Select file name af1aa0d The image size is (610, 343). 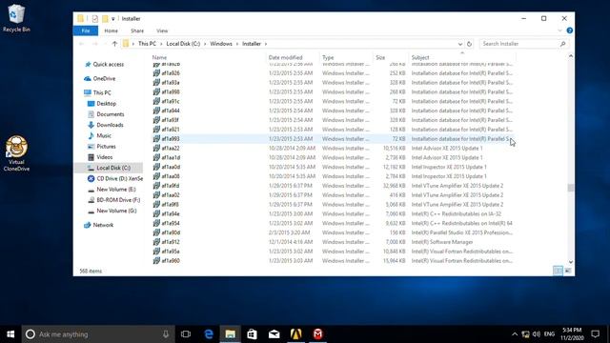click(x=171, y=167)
